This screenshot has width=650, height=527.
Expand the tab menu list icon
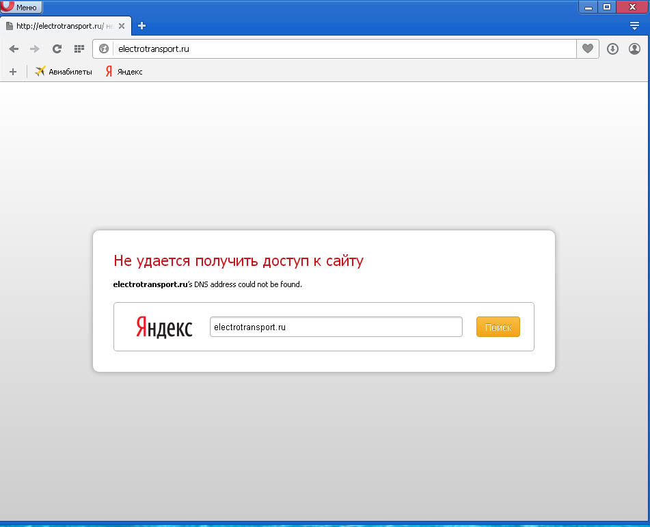pos(634,26)
